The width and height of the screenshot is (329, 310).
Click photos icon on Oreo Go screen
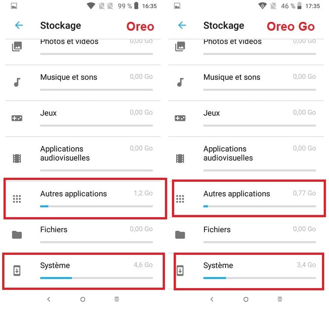(180, 46)
